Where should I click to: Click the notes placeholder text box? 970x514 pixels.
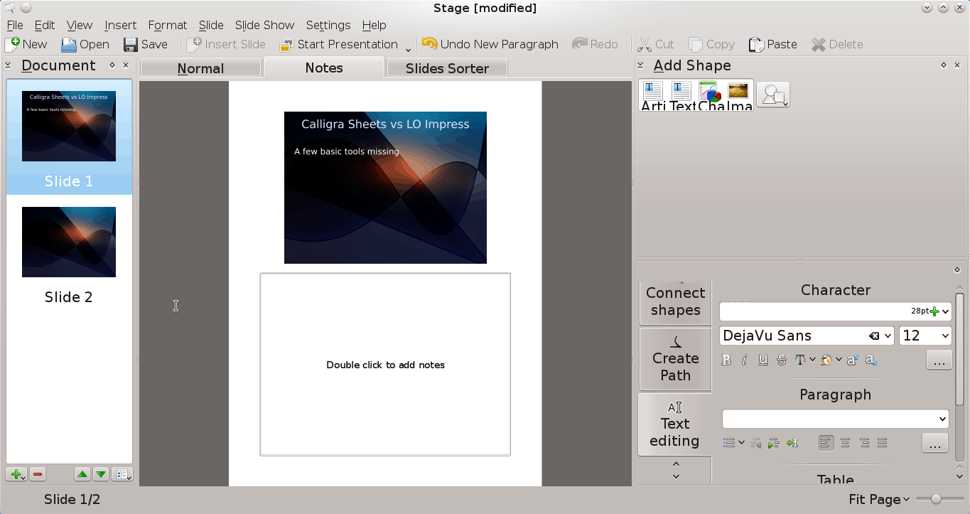click(x=385, y=364)
